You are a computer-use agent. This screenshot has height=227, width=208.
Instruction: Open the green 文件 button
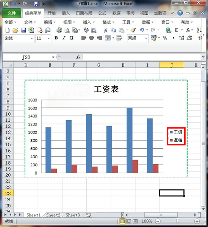(12, 13)
